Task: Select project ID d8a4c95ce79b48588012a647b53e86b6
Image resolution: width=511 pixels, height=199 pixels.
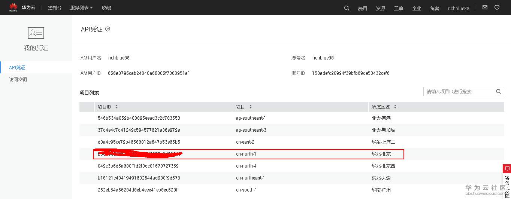Action: click(139, 142)
